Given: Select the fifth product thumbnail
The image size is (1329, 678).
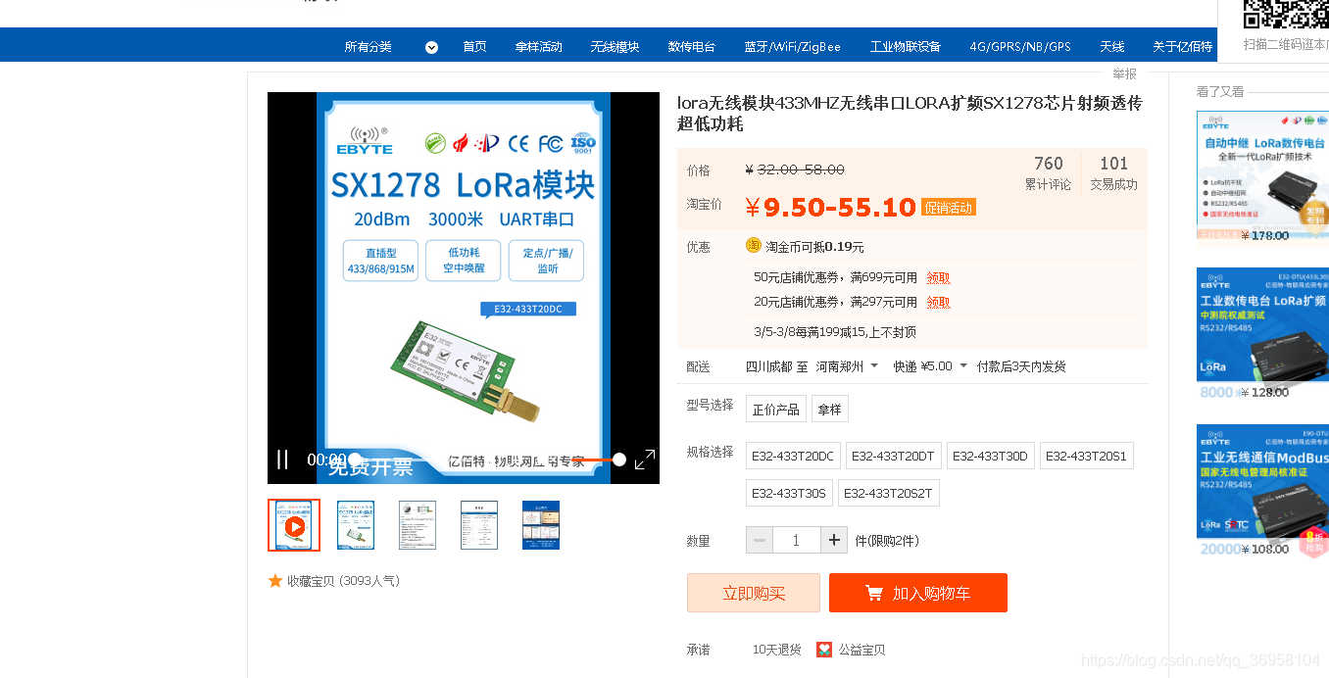Looking at the screenshot, I should [541, 525].
